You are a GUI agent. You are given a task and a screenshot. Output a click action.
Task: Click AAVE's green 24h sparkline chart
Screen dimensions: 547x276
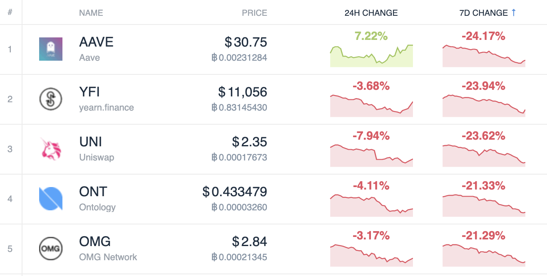click(x=371, y=57)
